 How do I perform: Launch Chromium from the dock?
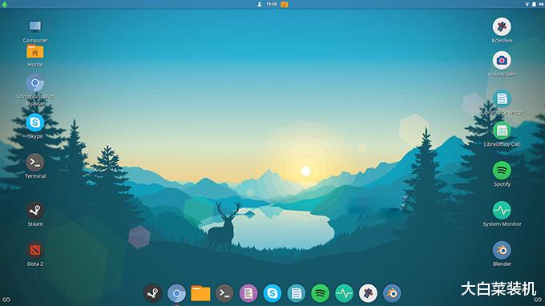tap(176, 293)
